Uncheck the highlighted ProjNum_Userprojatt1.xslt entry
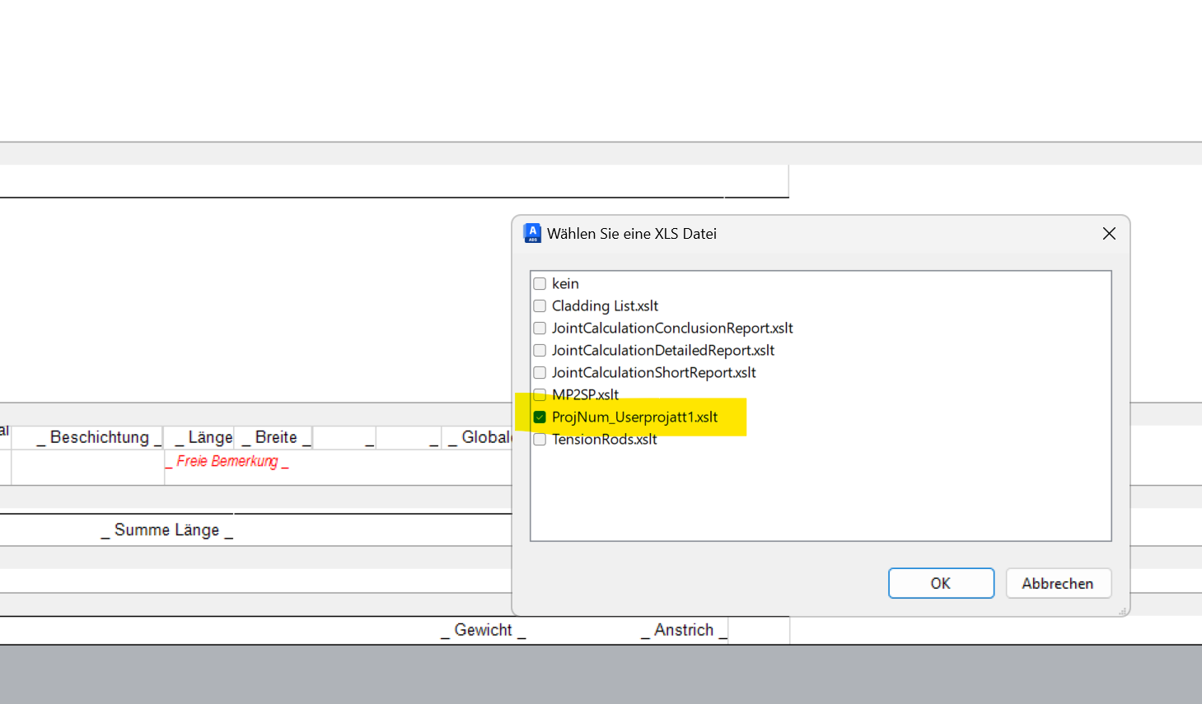This screenshot has width=1202, height=704. [x=540, y=417]
